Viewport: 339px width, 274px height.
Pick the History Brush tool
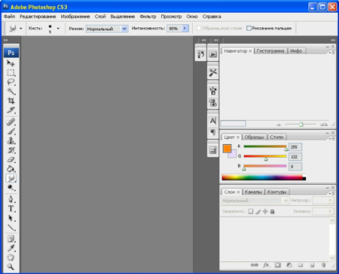click(11, 150)
